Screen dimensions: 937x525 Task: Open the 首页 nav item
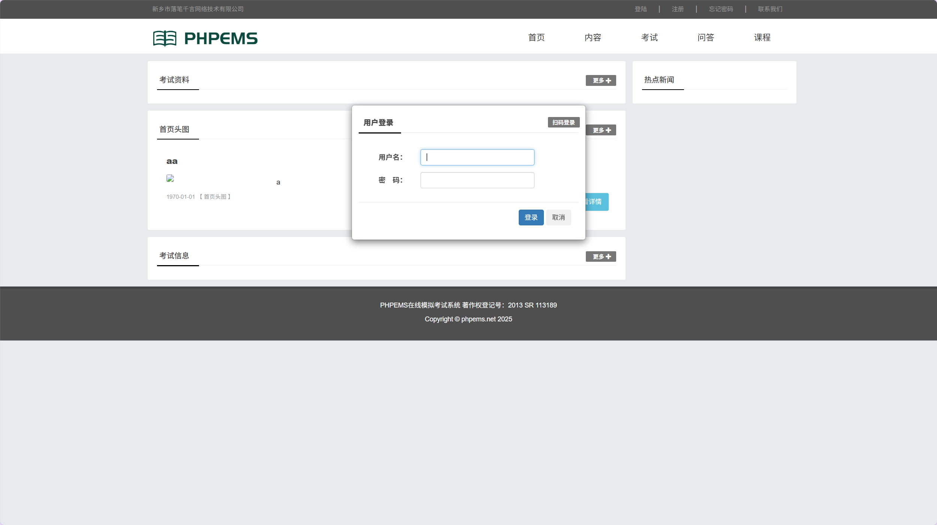[x=536, y=37]
